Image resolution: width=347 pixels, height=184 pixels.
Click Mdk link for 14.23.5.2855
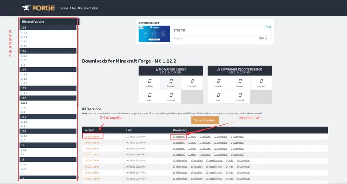[192, 136]
